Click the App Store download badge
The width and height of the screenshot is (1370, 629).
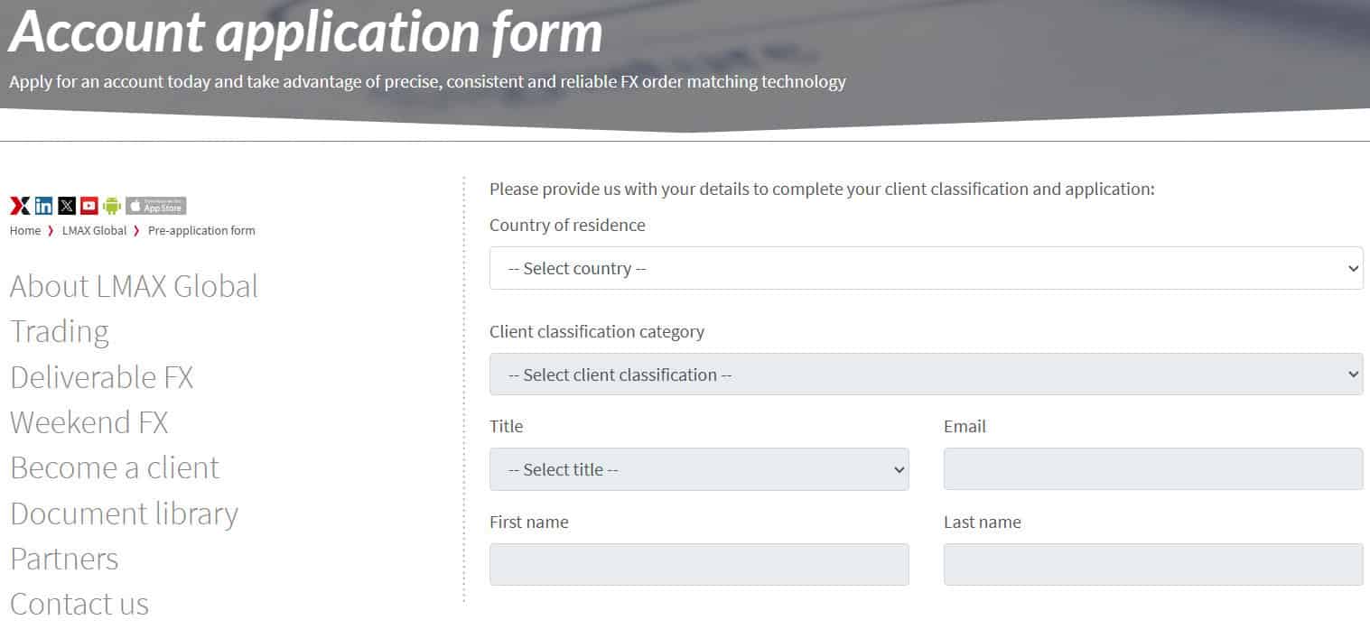(x=156, y=206)
